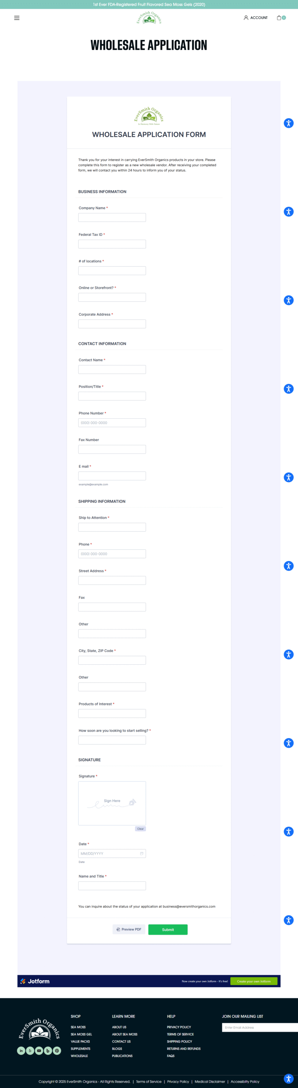Open the calendar picker in Date field
Viewport: 298px width, 1088px height.
point(141,853)
